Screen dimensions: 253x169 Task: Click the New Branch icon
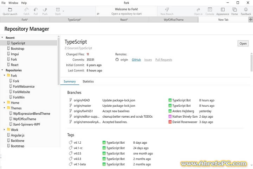(167, 10)
